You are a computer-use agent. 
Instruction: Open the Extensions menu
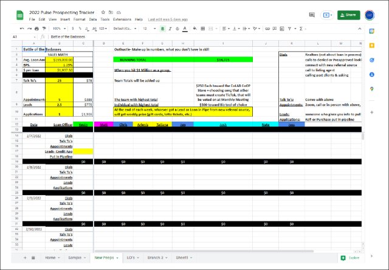[122, 19]
